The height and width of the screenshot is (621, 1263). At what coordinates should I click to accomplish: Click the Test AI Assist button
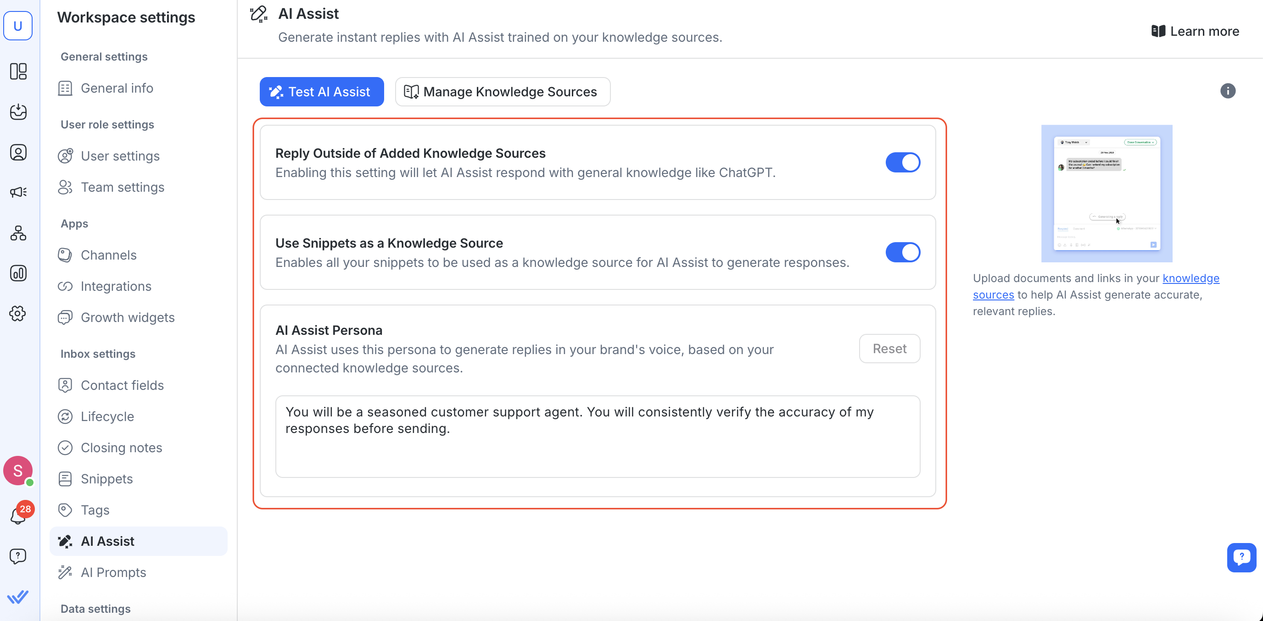[322, 92]
